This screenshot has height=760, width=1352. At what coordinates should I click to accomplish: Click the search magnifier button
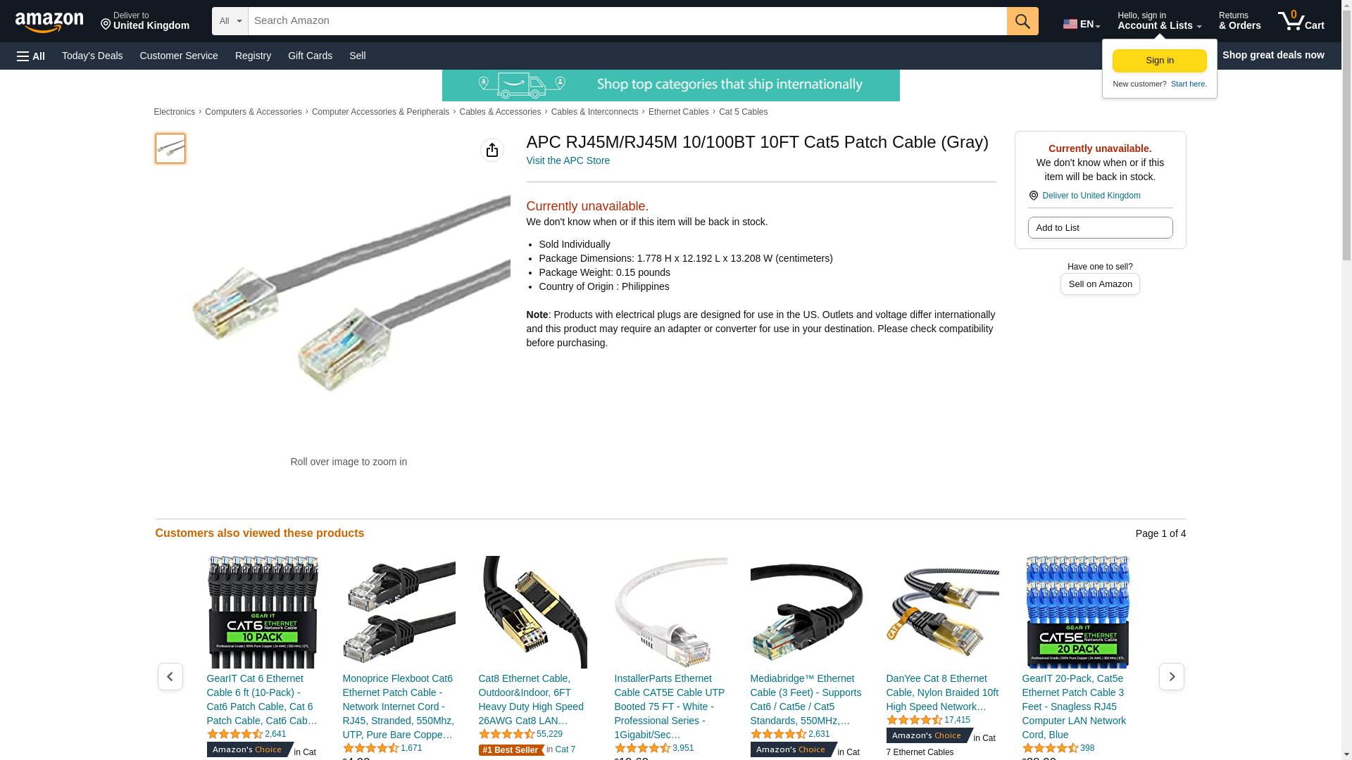tap(1022, 21)
